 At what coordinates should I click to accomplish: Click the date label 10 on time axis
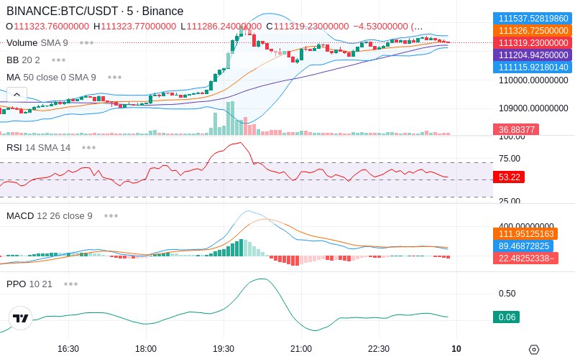tap(456, 349)
